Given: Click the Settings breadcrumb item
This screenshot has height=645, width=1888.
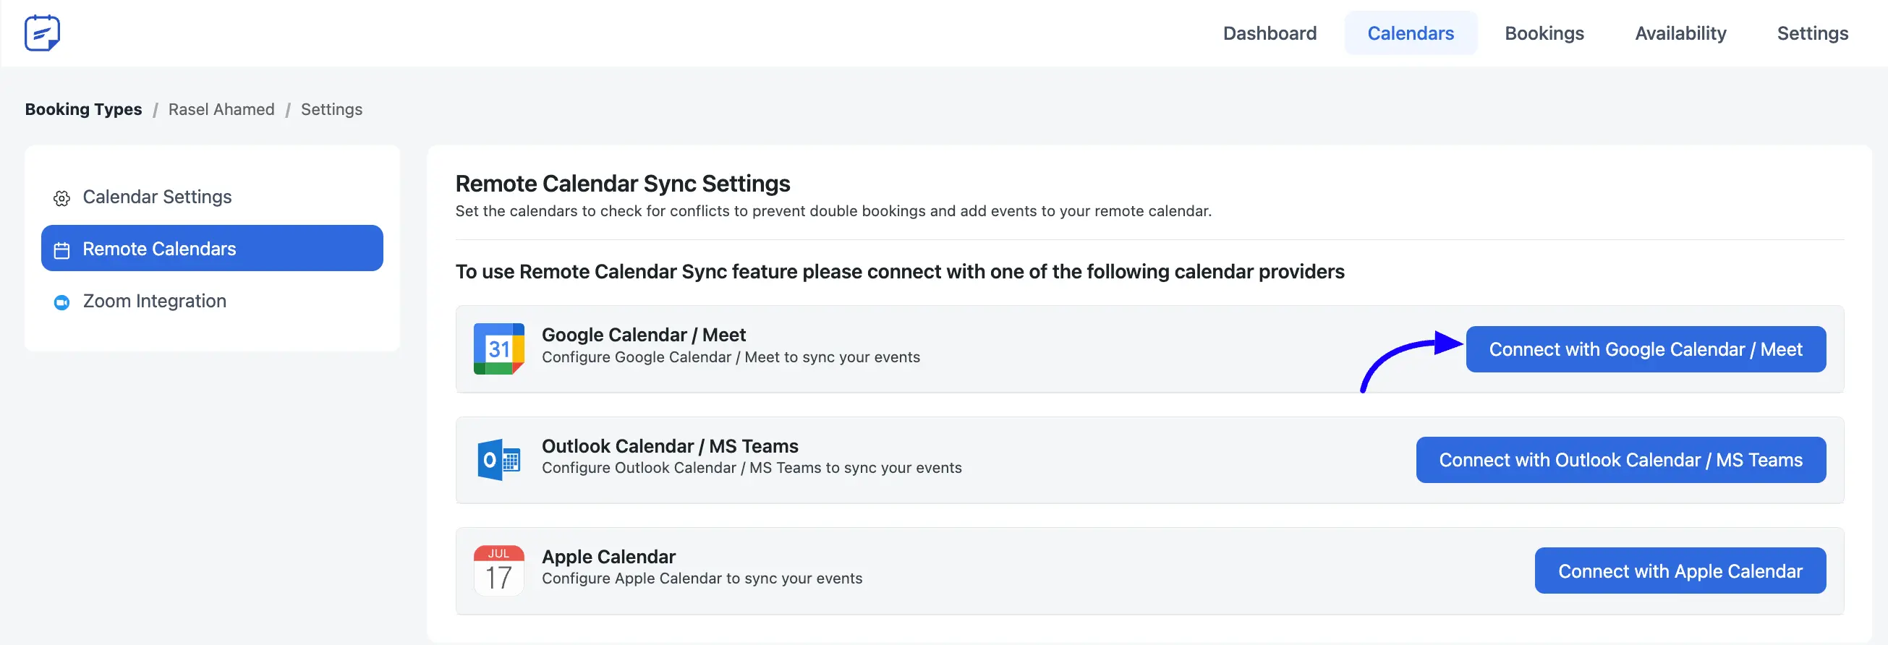Looking at the screenshot, I should click(x=331, y=109).
